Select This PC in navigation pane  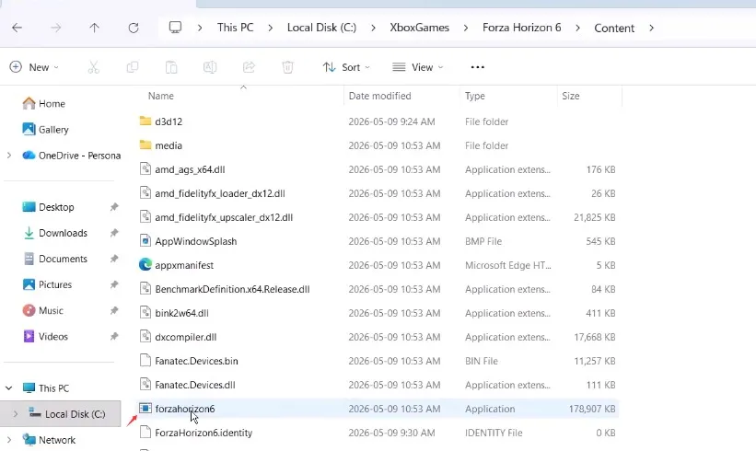(x=46, y=387)
